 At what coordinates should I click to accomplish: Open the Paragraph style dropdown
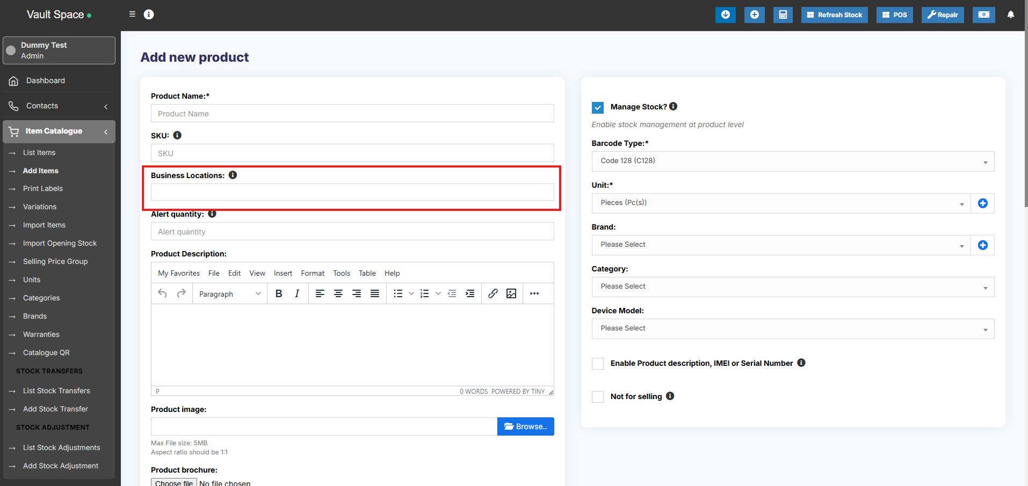(229, 294)
